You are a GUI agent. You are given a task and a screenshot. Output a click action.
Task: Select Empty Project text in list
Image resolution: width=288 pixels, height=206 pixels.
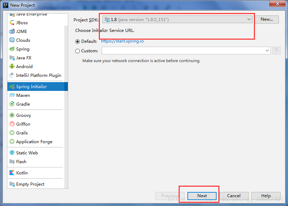tap(30, 184)
